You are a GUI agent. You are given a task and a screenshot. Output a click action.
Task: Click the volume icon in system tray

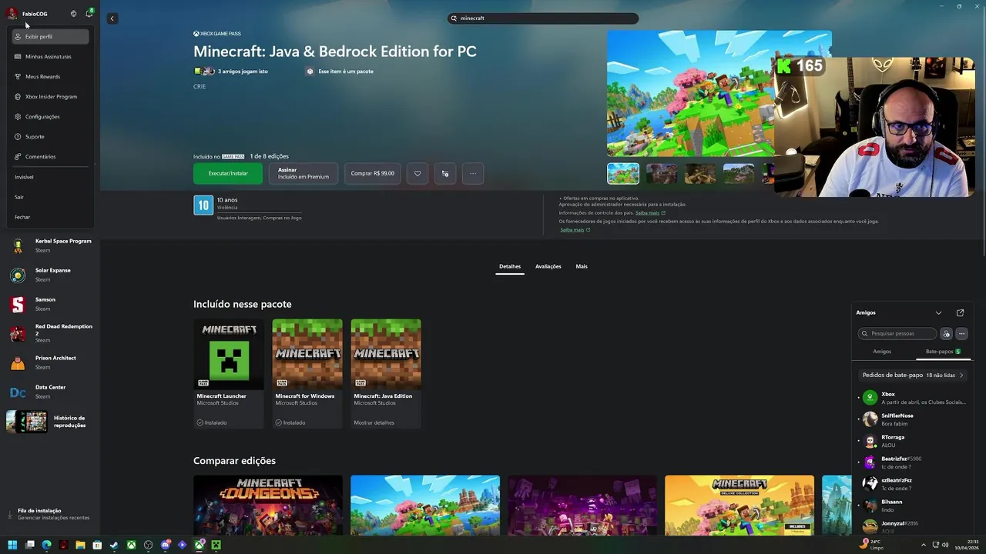(945, 545)
